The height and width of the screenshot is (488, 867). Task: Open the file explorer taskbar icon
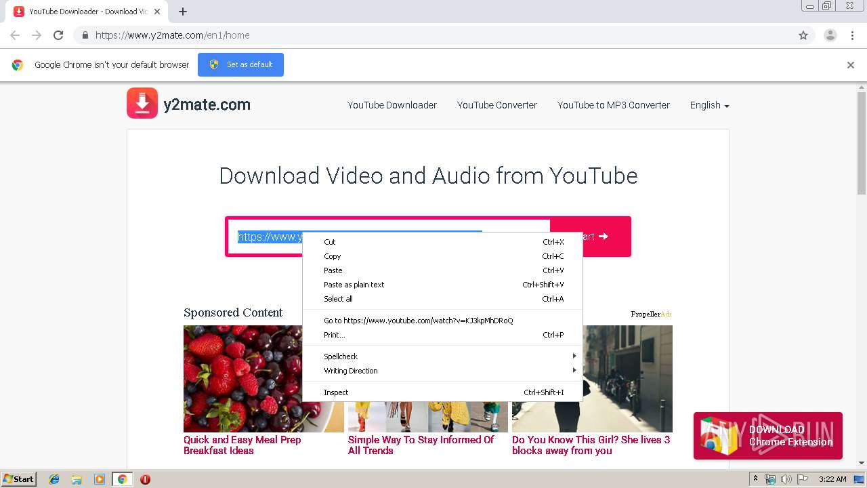click(x=77, y=479)
